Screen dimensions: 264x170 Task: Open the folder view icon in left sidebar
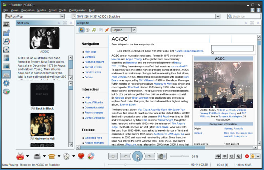coord(6,32)
